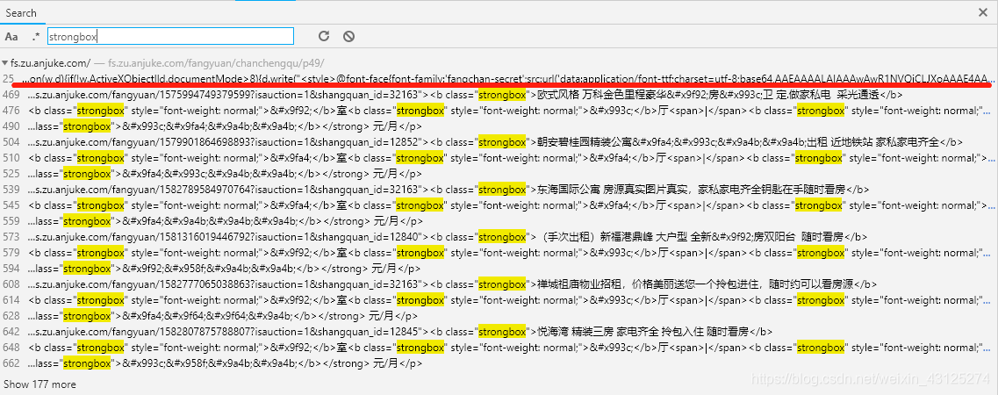Open the result on line 614
This screenshot has width=998, height=395.
pyautogui.click(x=499, y=299)
